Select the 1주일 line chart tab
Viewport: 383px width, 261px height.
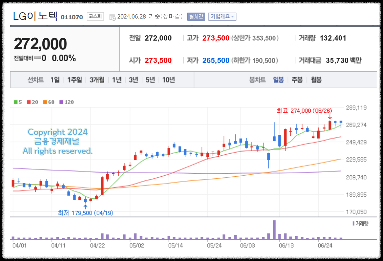coord(75,80)
